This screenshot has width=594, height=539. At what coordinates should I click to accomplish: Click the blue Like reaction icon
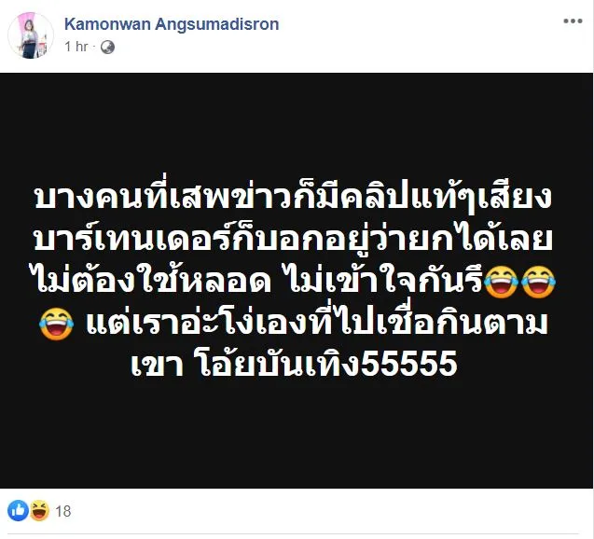click(x=18, y=511)
